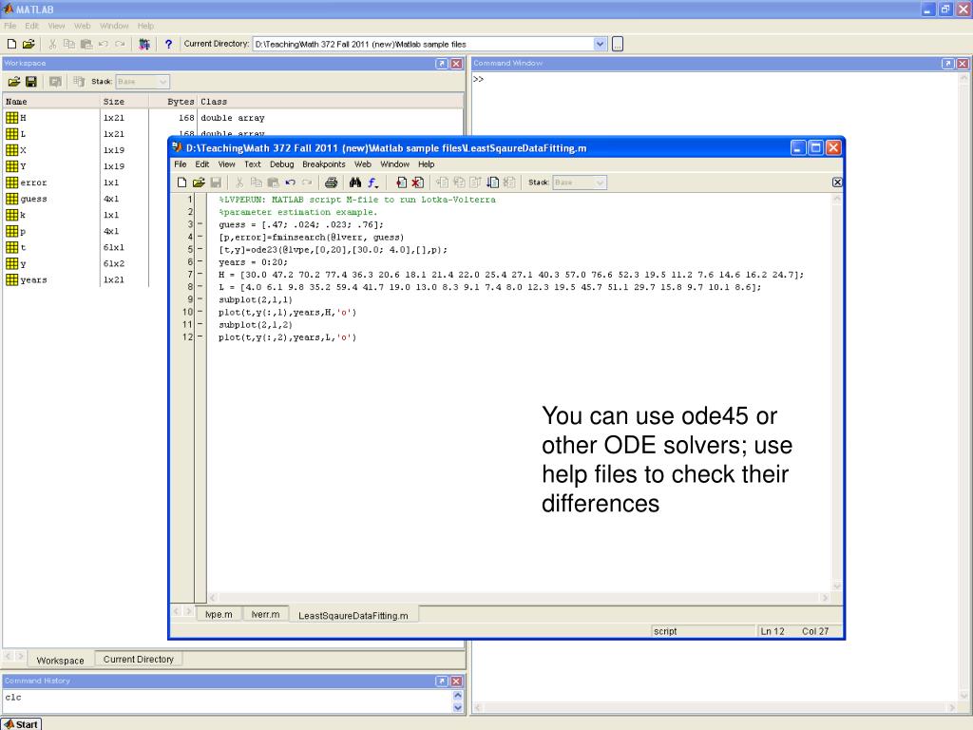Click Paste icon in editor toolbar
Image resolution: width=973 pixels, height=730 pixels.
[x=273, y=182]
